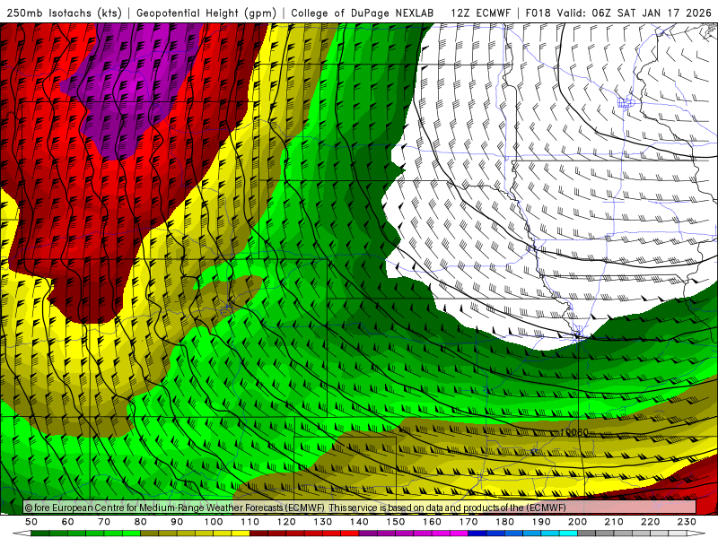Viewport: 718px width, 538px height.
Task: Click the '230' value on the color scale
Action: (x=687, y=522)
